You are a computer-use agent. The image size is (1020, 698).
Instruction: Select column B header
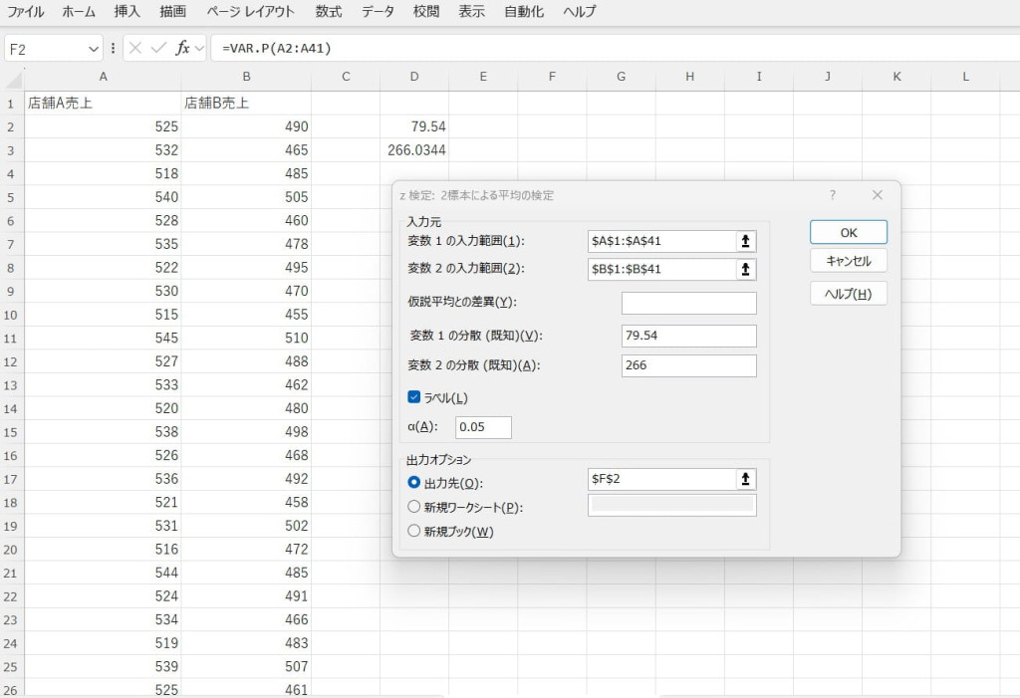pos(246,77)
